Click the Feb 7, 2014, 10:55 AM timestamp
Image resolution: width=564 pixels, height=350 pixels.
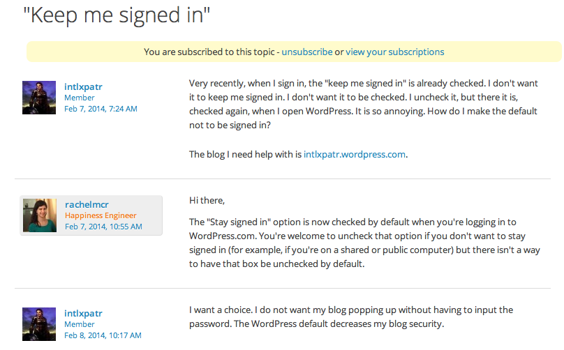pos(103,227)
